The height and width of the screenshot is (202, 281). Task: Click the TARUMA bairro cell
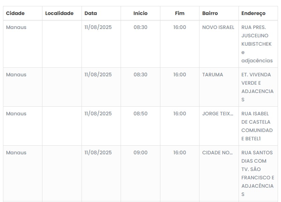tap(213, 75)
